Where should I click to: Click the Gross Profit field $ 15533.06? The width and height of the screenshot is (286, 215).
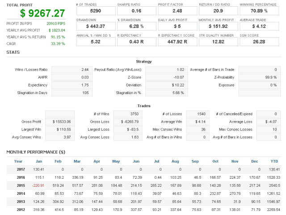60,122
